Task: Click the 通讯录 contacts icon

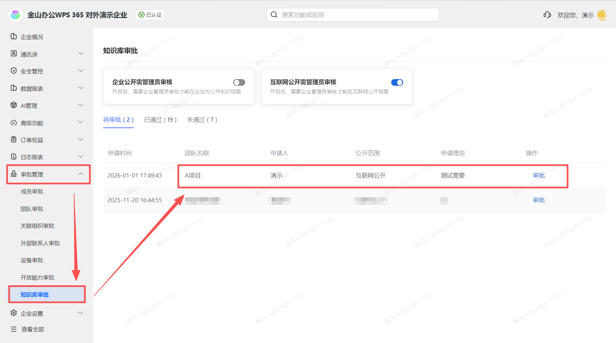Action: click(14, 54)
